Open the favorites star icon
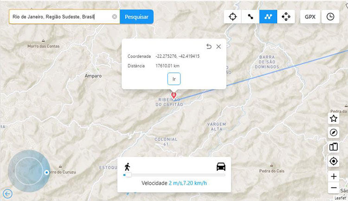348x201 pixels. click(x=333, y=119)
